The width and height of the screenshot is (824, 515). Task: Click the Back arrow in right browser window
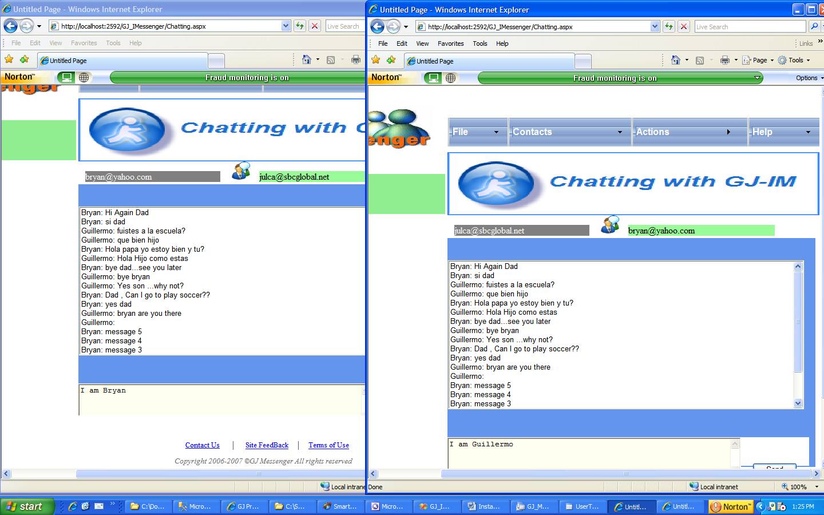378,26
